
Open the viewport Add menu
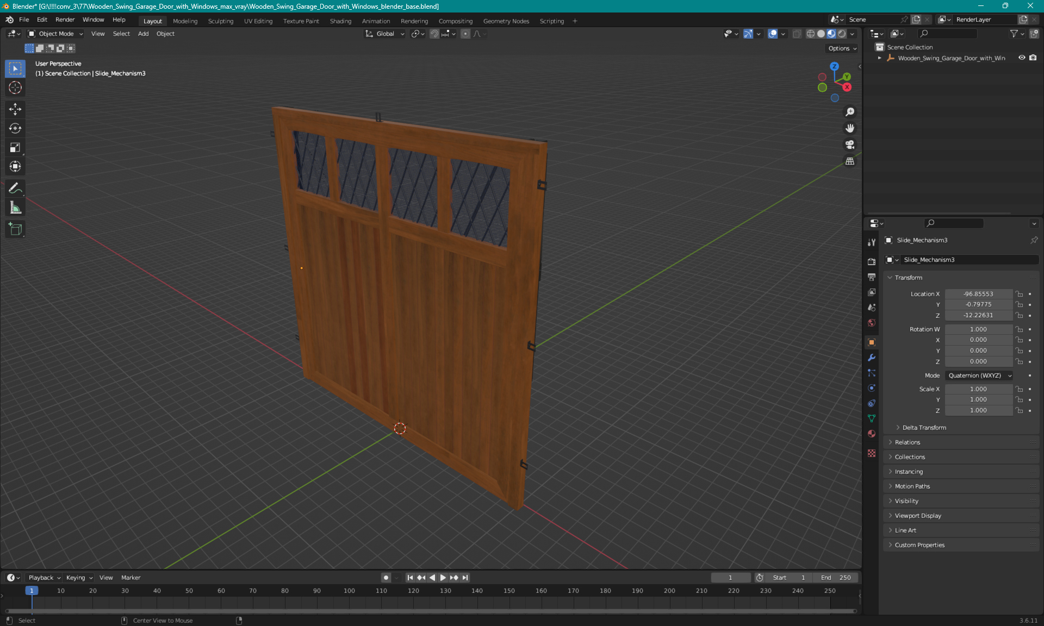143,34
